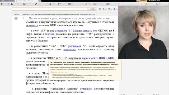Go back with the green Назад arrow
This screenshot has width=169, height=95.
pos(3,4)
